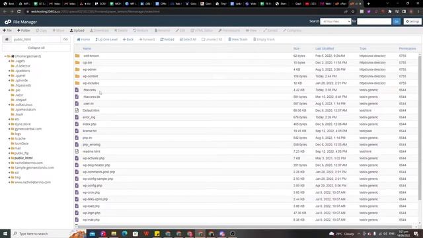The height and width of the screenshot is (238, 423).
Task: Select the readme.html file icon
Action: pyautogui.click(x=77, y=151)
